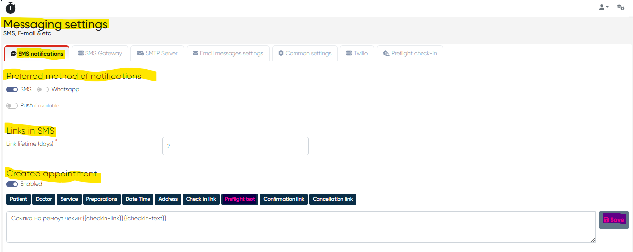The height and width of the screenshot is (252, 633).
Task: Open the SMTP Server tab
Action: pyautogui.click(x=157, y=53)
